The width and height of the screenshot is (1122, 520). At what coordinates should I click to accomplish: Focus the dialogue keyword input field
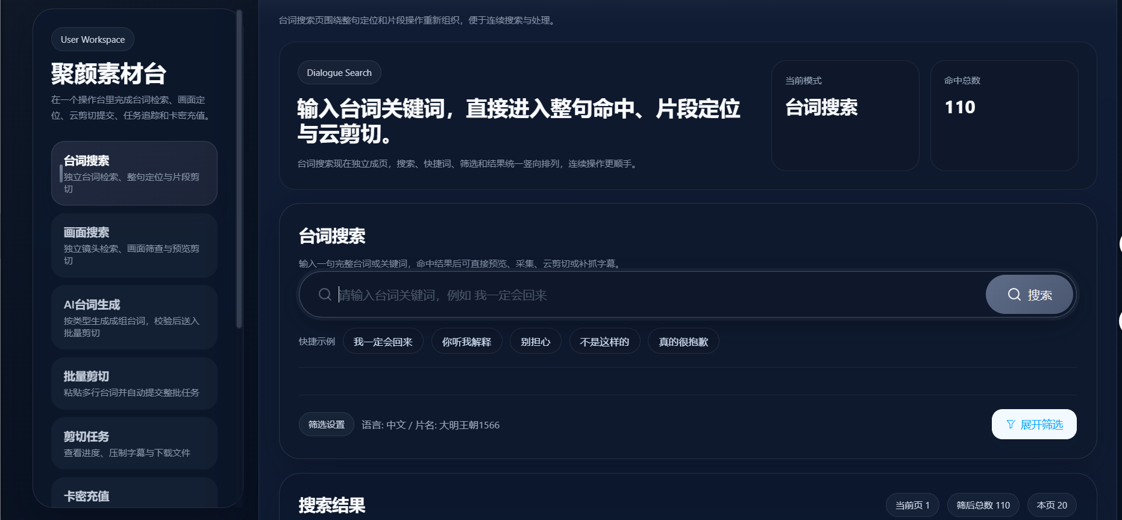[660, 295]
